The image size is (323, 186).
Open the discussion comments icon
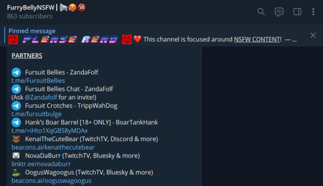pos(279,12)
